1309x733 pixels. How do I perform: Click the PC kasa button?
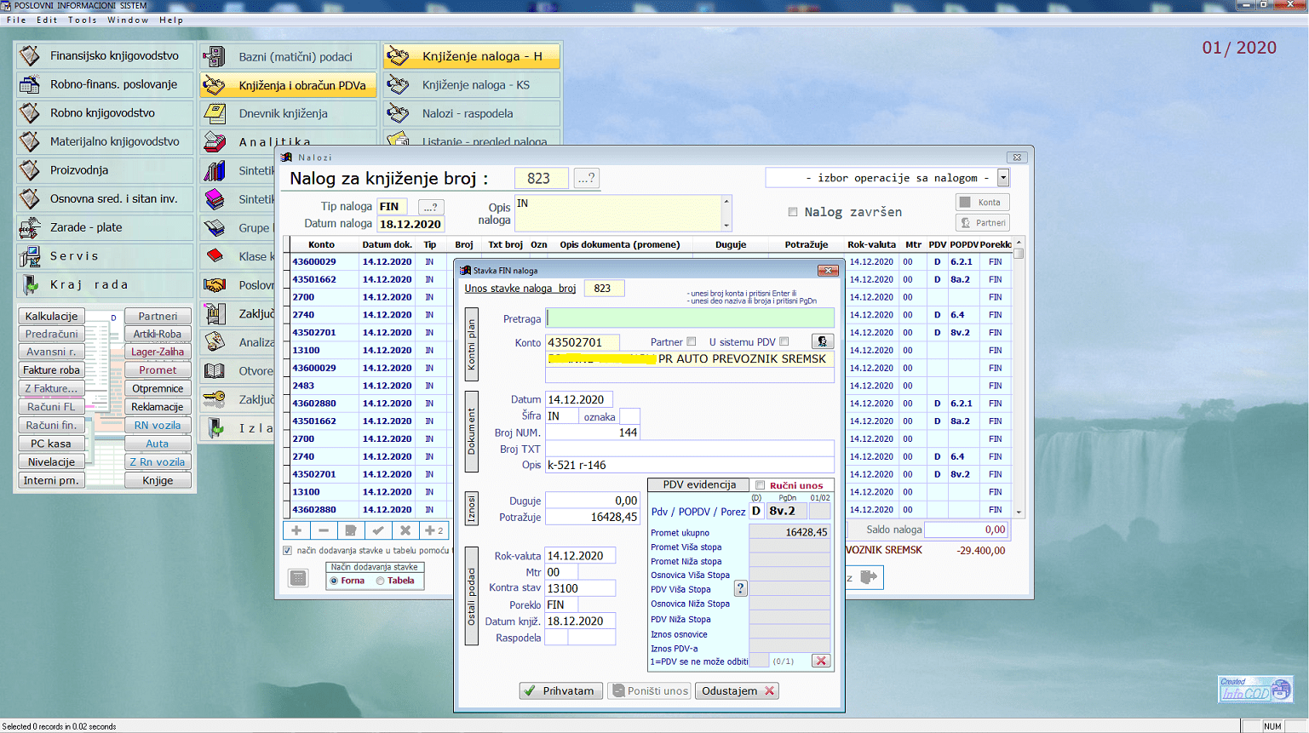[51, 444]
